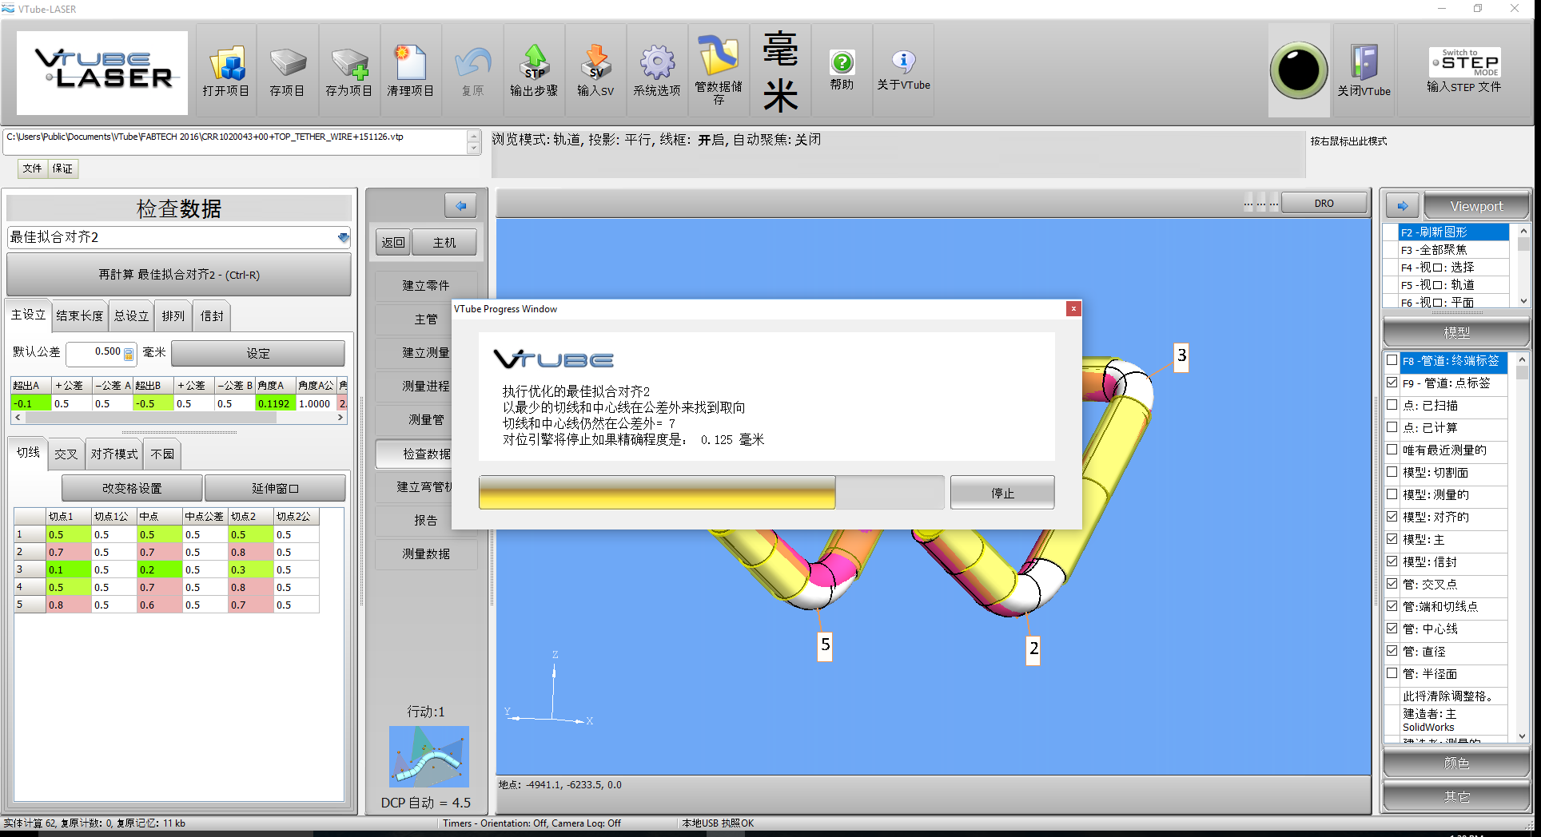
Task: Switch to the 交叉 tab
Action: (66, 454)
